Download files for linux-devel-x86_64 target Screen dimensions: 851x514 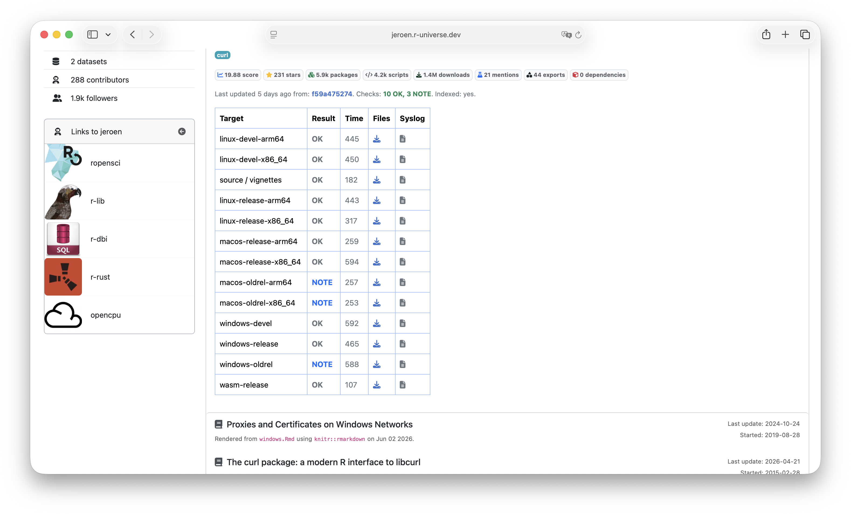[x=376, y=159]
